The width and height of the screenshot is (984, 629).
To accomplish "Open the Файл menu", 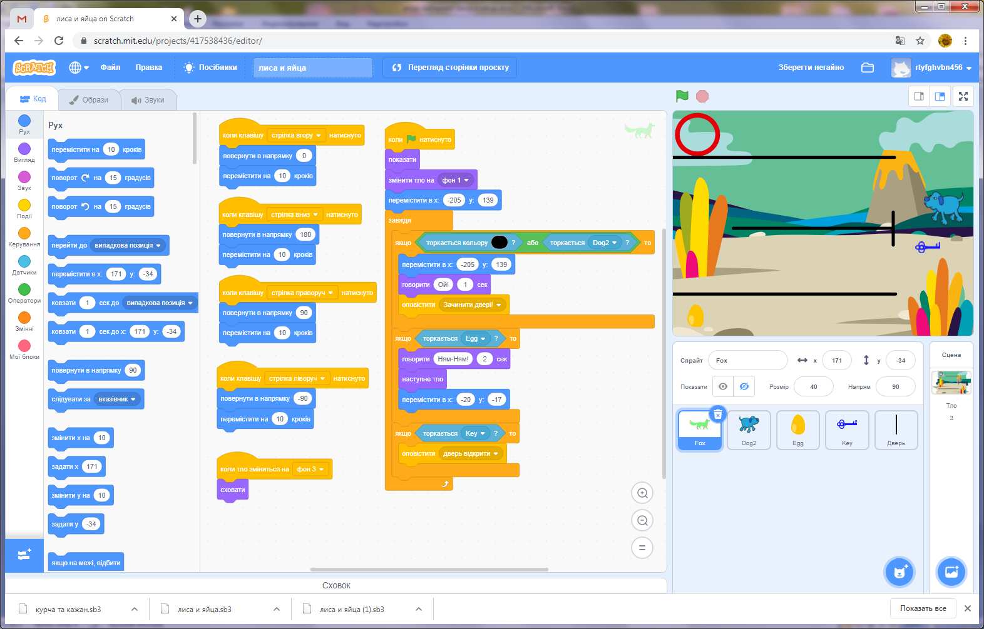I will click(110, 68).
